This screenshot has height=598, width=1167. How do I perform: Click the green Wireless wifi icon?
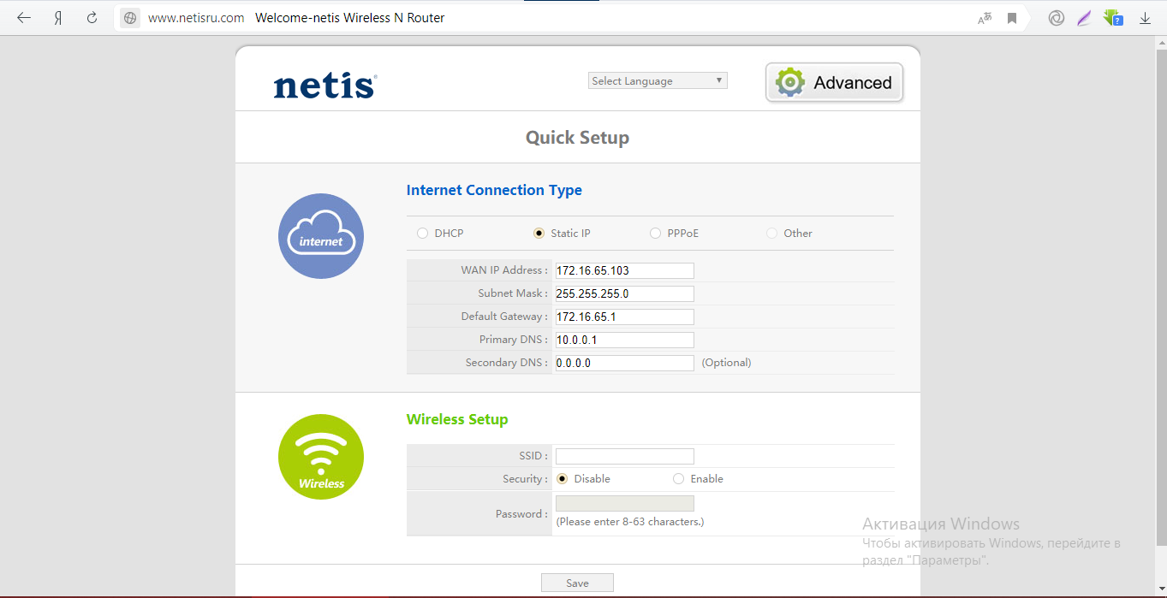321,457
